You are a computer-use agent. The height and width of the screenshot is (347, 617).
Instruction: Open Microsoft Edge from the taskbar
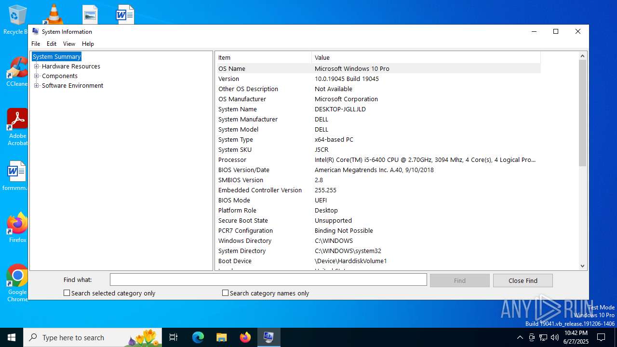[x=198, y=337]
